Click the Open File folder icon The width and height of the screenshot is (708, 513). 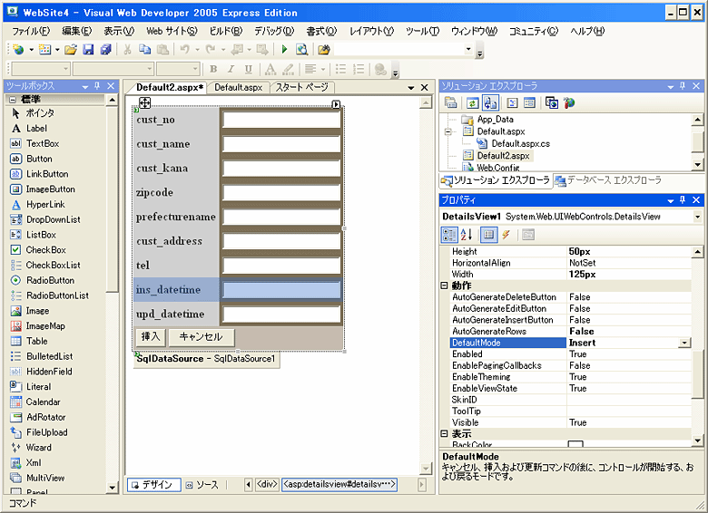point(70,49)
